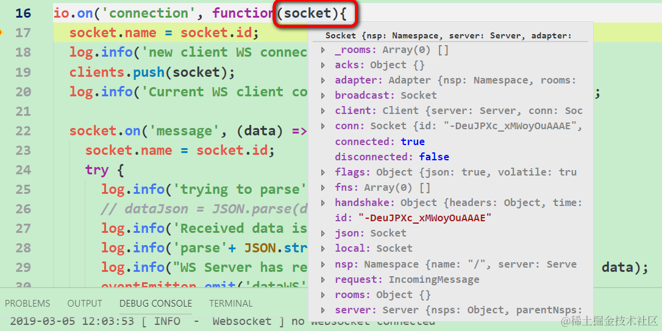
Task: Expand the acks object entry
Action: (323, 65)
